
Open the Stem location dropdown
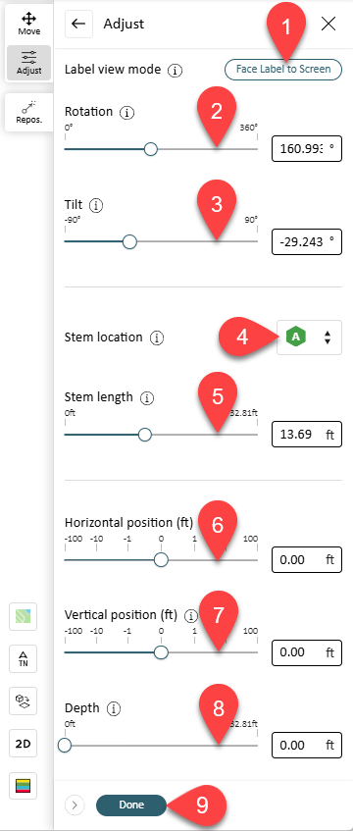point(309,338)
